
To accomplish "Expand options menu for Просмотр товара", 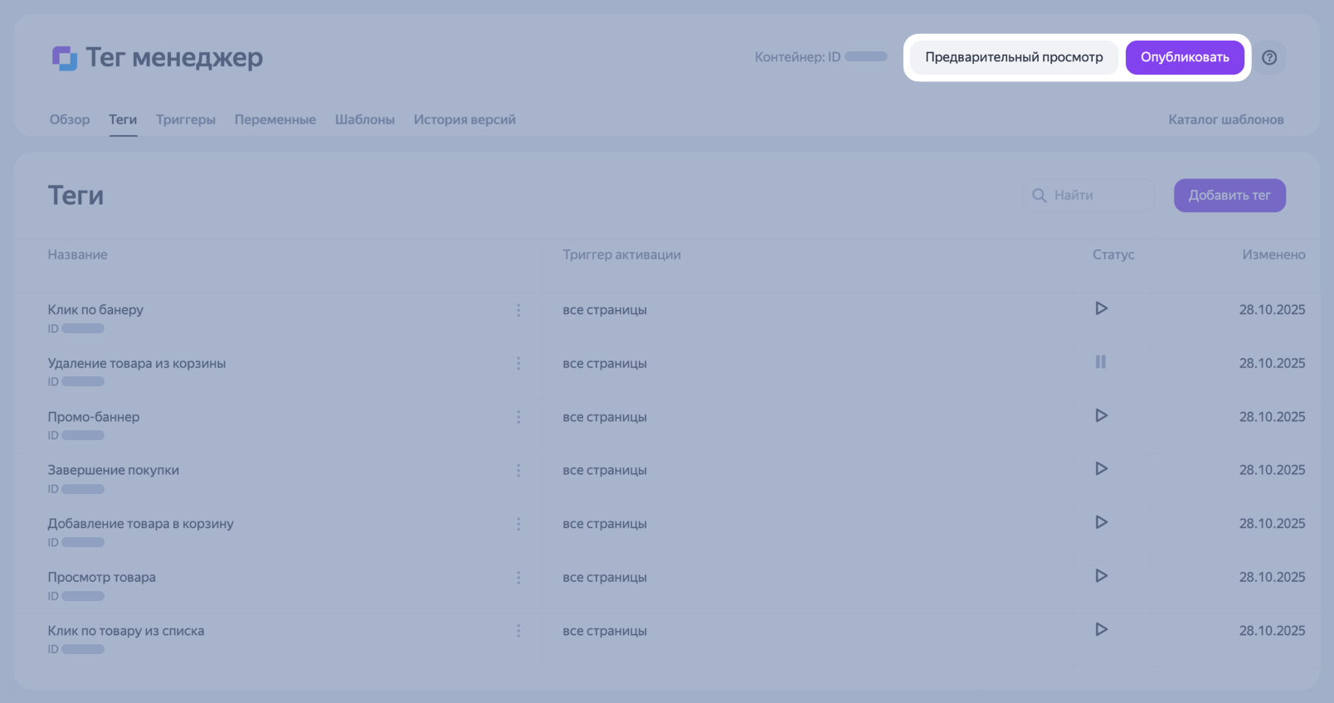I will (x=519, y=578).
